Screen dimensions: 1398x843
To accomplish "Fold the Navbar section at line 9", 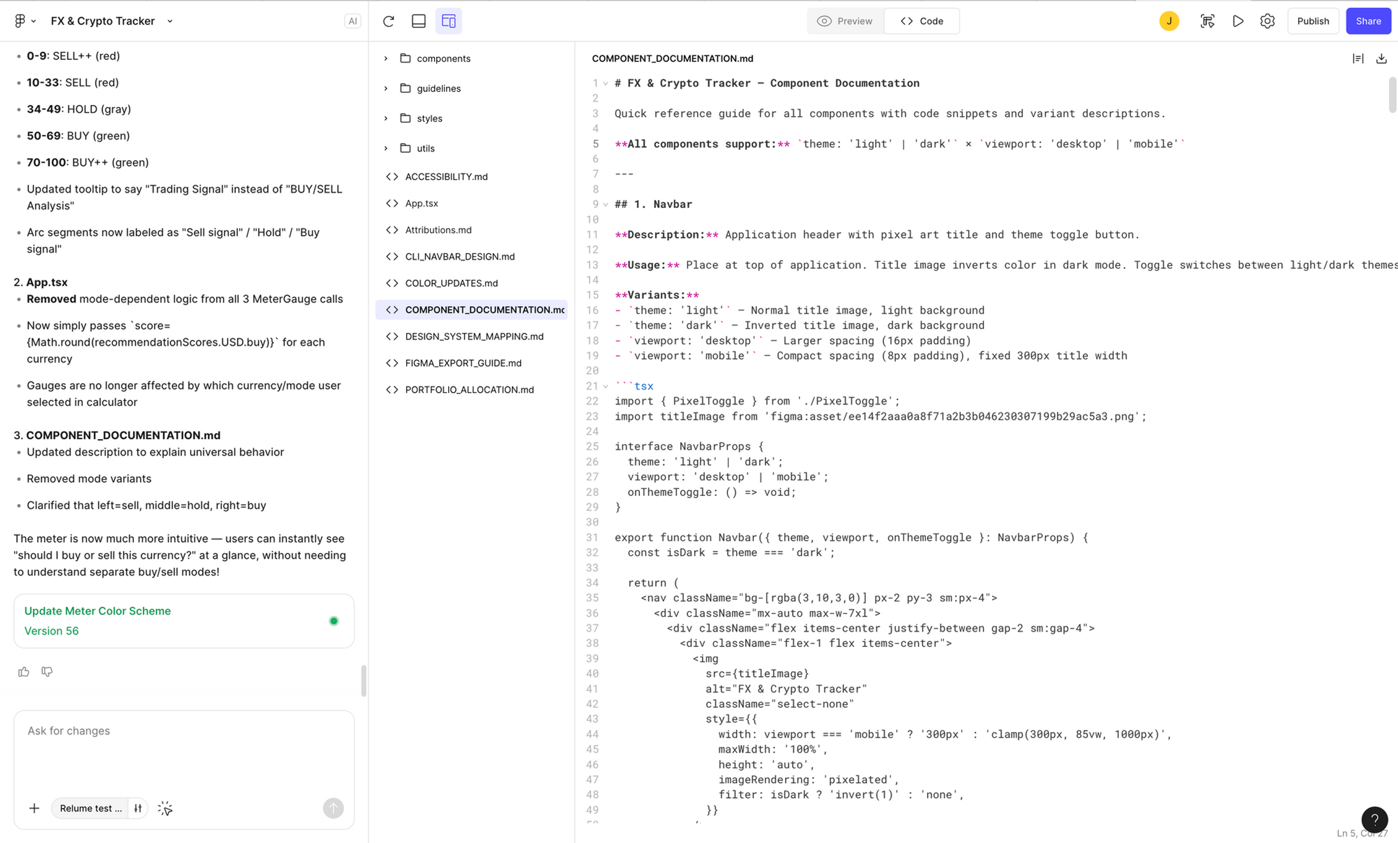I will pyautogui.click(x=605, y=204).
